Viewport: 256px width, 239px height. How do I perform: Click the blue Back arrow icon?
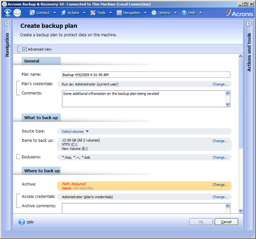tap(7, 13)
